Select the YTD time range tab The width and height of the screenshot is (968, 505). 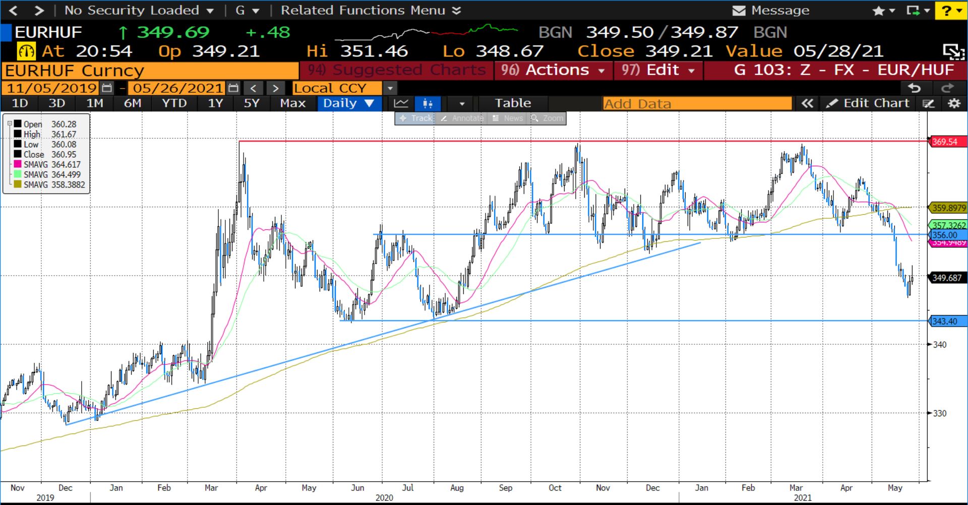coord(174,103)
